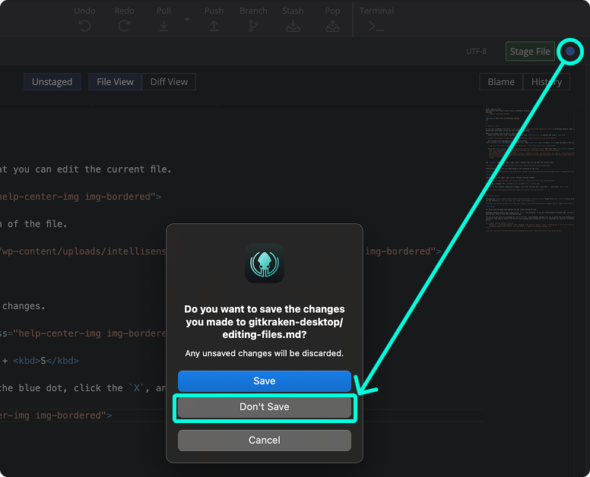This screenshot has height=477, width=590.
Task: Switch to Diff View
Action: 169,82
